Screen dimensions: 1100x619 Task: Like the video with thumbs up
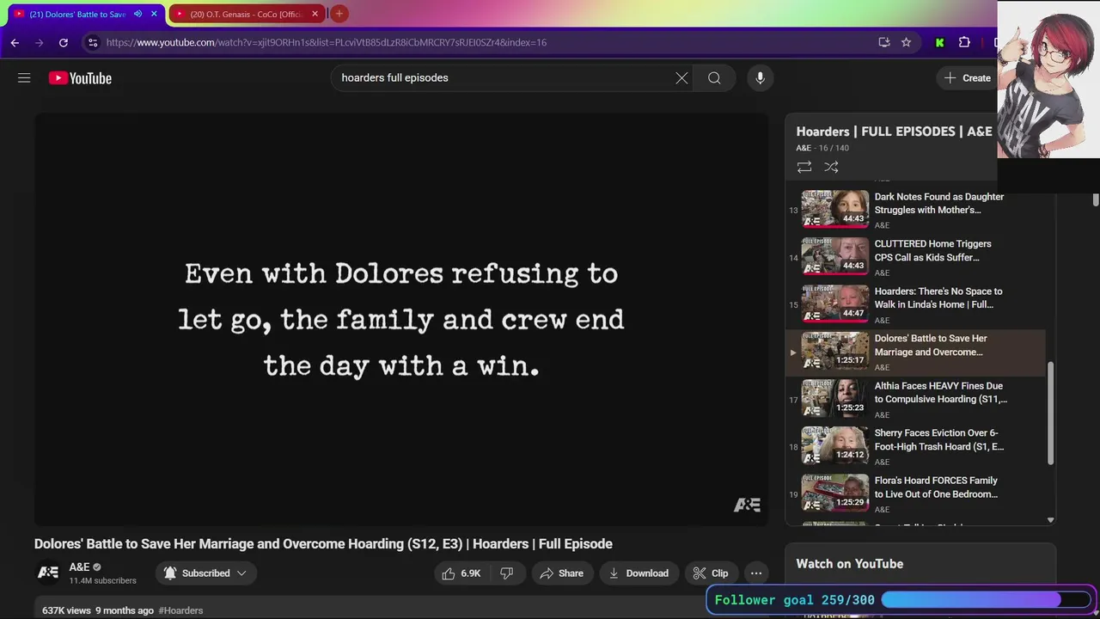tap(462, 573)
